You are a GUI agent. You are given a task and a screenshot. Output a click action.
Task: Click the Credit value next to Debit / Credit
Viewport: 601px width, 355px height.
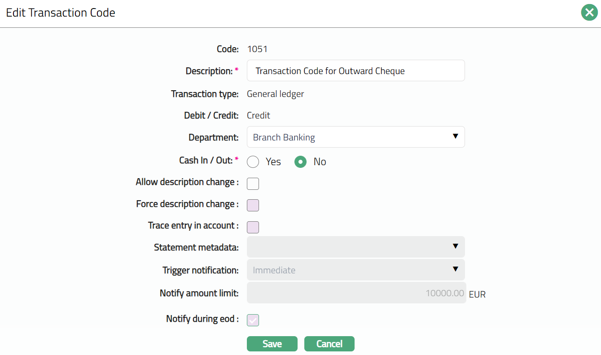tap(259, 115)
